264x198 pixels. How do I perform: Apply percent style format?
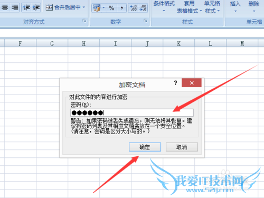pyautogui.click(x=111, y=8)
